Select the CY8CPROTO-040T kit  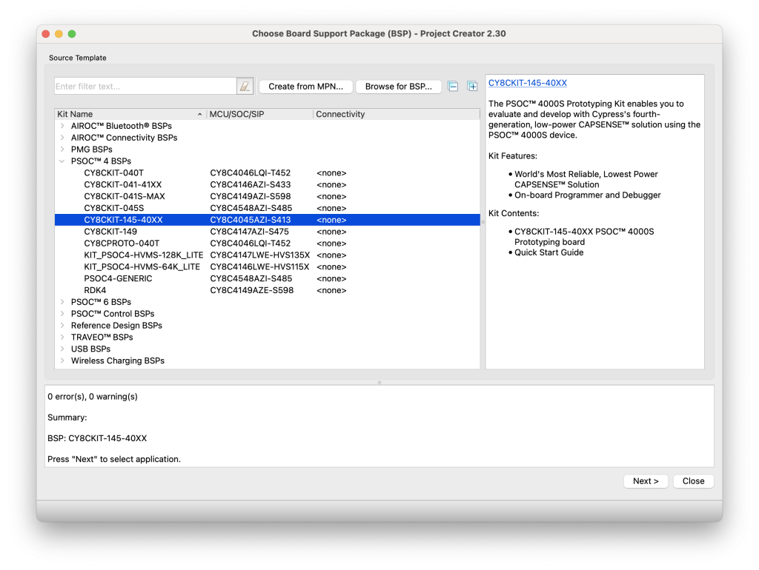coord(122,244)
